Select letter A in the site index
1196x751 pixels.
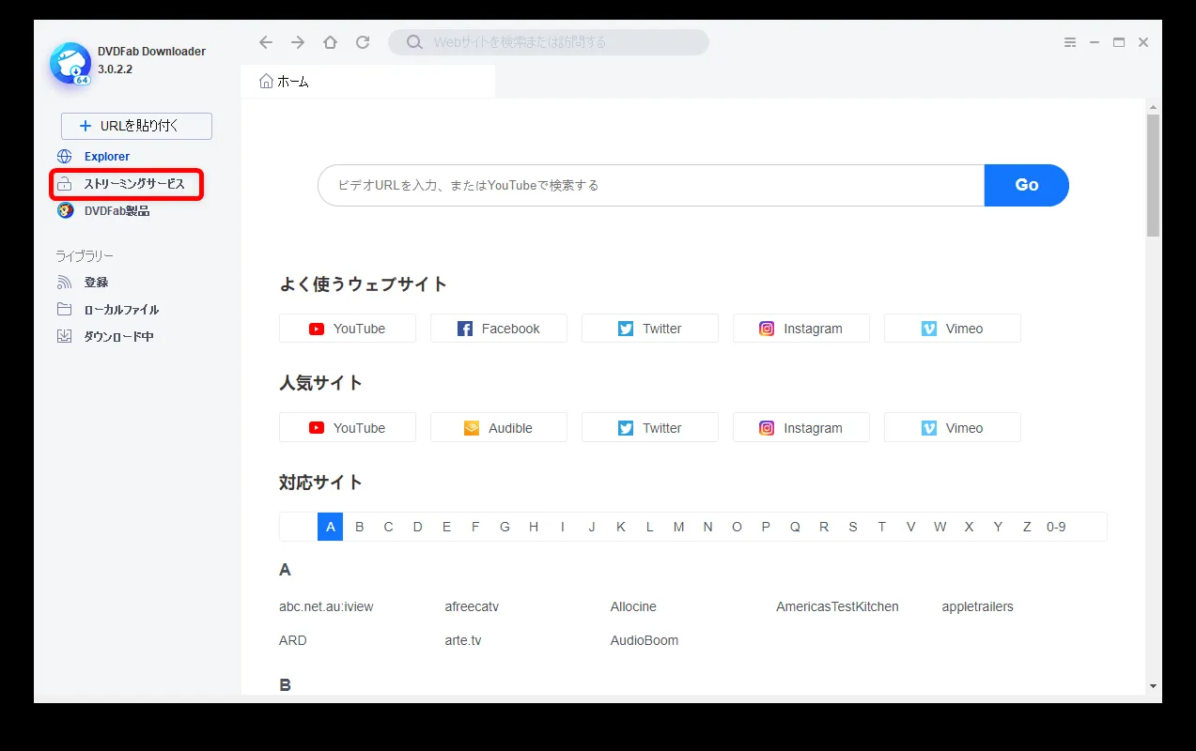331,527
